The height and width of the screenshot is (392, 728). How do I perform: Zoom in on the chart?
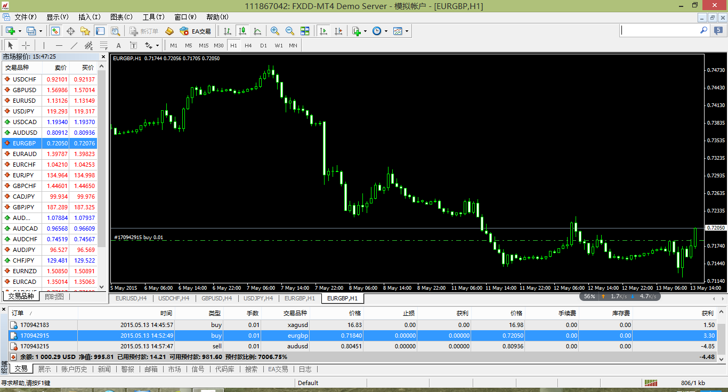(x=275, y=31)
